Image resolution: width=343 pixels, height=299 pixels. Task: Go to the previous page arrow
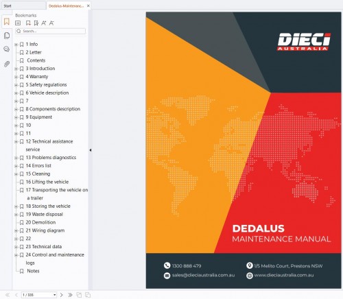pos(16,295)
